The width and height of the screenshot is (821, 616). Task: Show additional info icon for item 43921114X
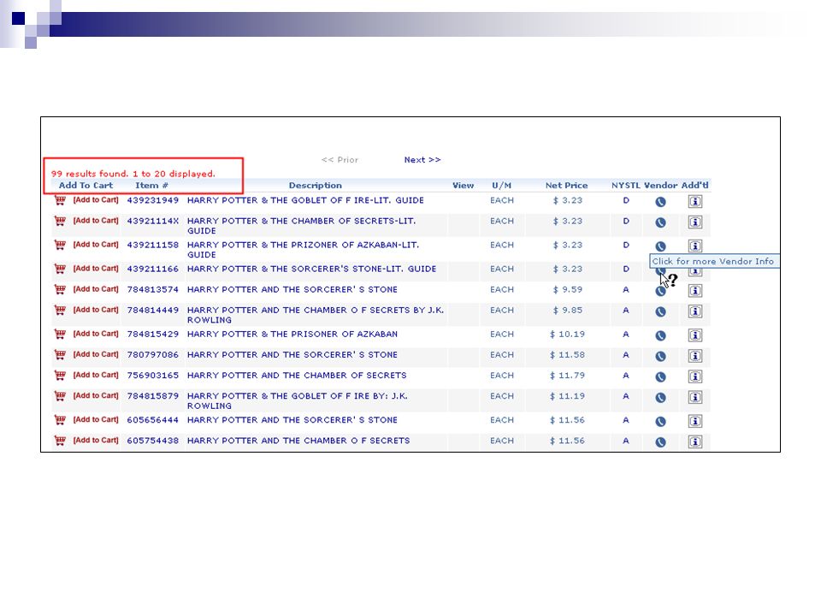(694, 222)
